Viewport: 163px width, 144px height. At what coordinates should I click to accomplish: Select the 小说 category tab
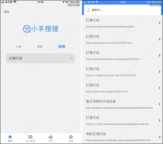(19, 47)
